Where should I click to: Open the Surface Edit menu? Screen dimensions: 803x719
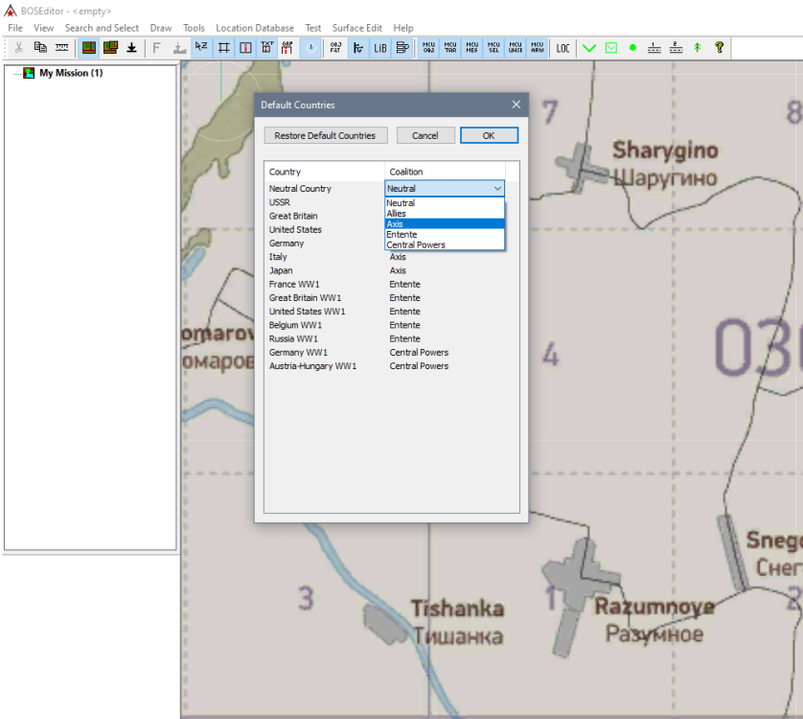click(x=356, y=28)
